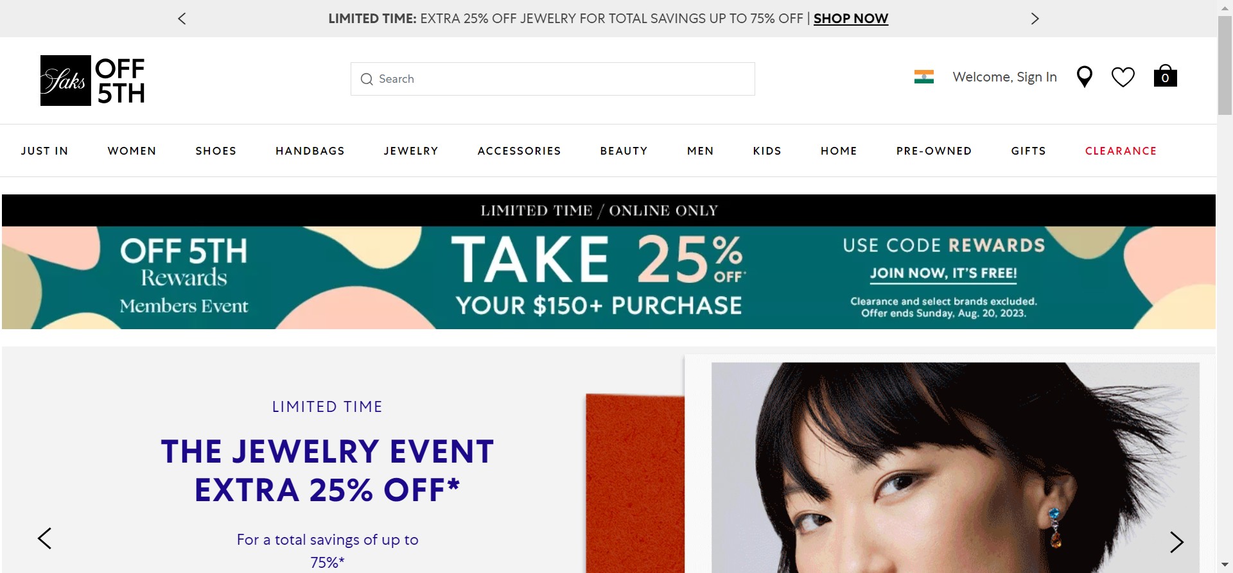Image resolution: width=1233 pixels, height=573 pixels.
Task: Show next promo in top announcement bar
Action: (x=1035, y=19)
